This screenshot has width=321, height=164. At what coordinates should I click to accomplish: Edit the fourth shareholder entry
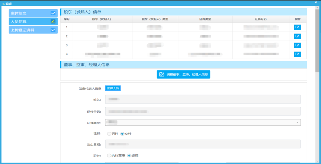[298, 54]
